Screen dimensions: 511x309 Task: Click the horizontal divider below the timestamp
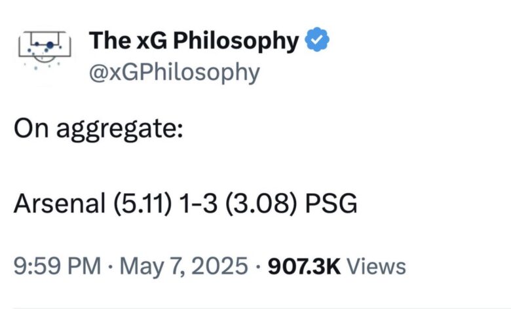[x=255, y=307]
